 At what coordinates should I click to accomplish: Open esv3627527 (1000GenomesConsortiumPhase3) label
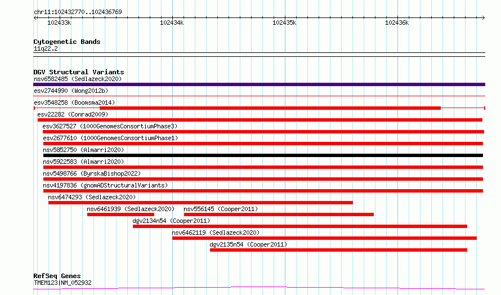coord(110,126)
